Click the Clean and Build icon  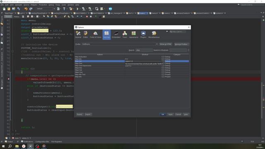click(x=70, y=9)
